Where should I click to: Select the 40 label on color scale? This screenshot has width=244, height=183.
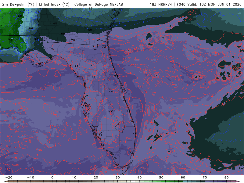point(139,178)
